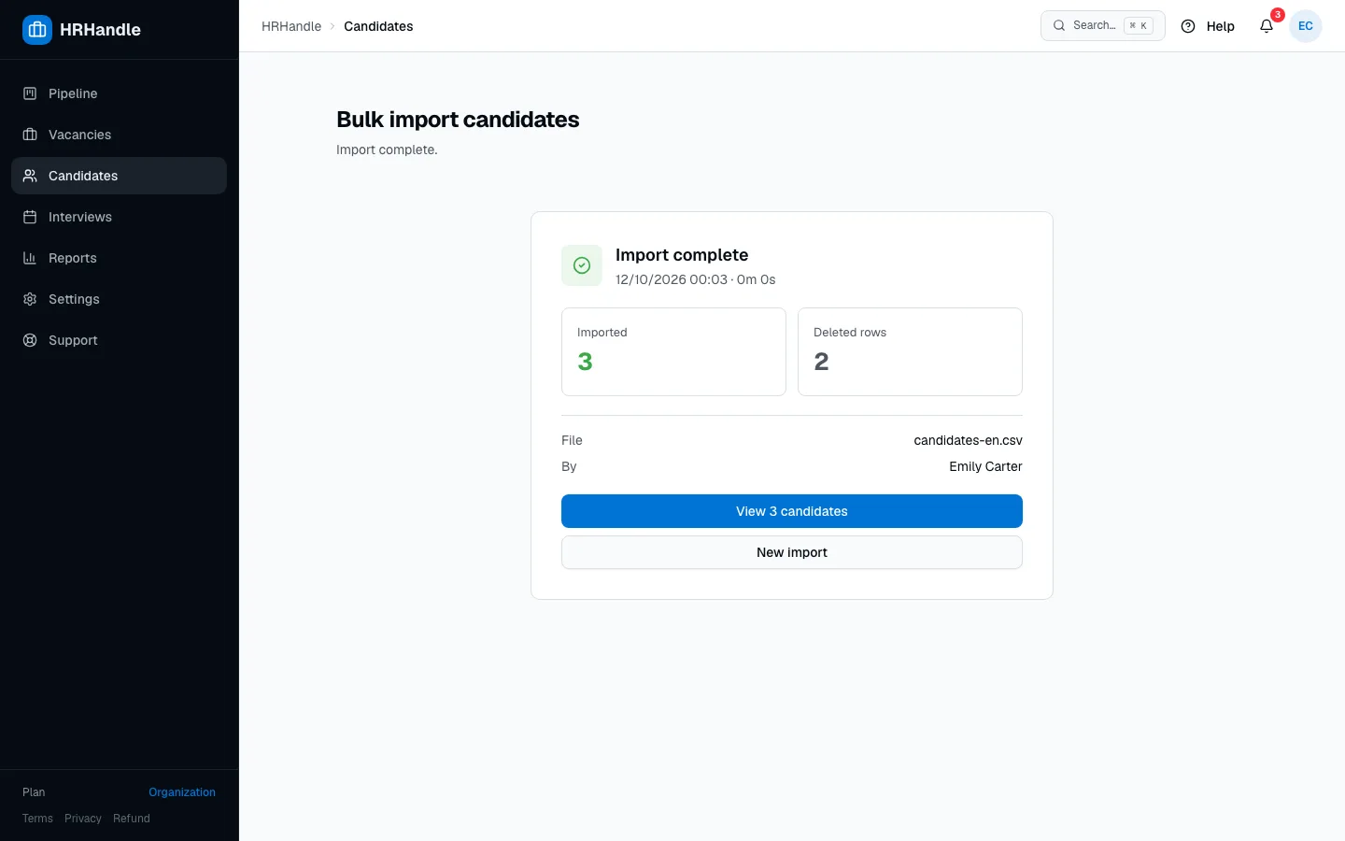Click the Vacancies briefcase icon
The width and height of the screenshot is (1345, 841).
point(30,135)
